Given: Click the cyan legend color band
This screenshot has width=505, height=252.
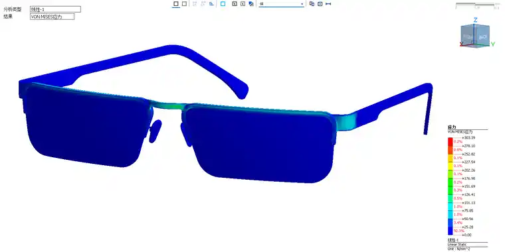Looking at the screenshot, I should (451, 207).
